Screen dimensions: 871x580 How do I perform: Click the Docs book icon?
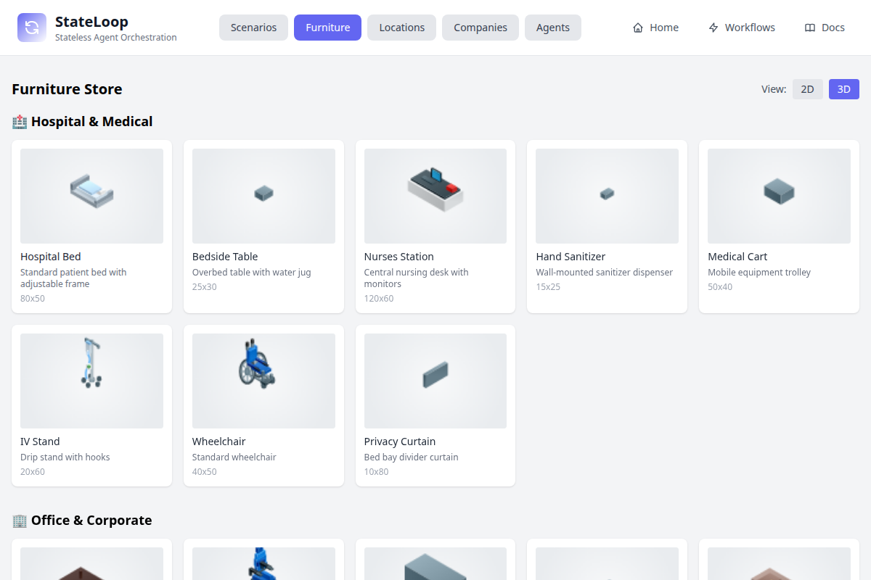pyautogui.click(x=810, y=28)
